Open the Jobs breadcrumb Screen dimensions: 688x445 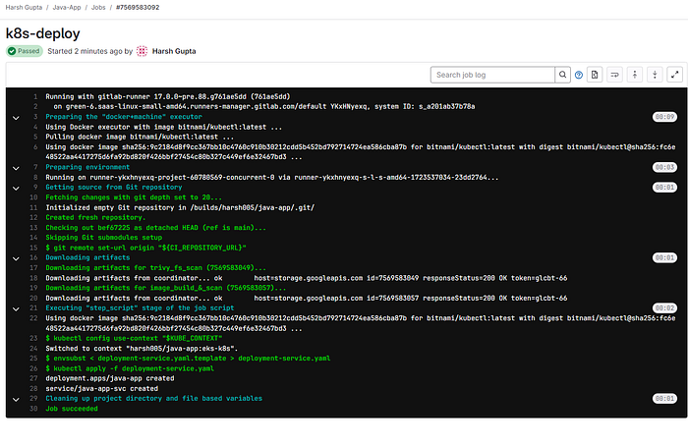pyautogui.click(x=98, y=8)
